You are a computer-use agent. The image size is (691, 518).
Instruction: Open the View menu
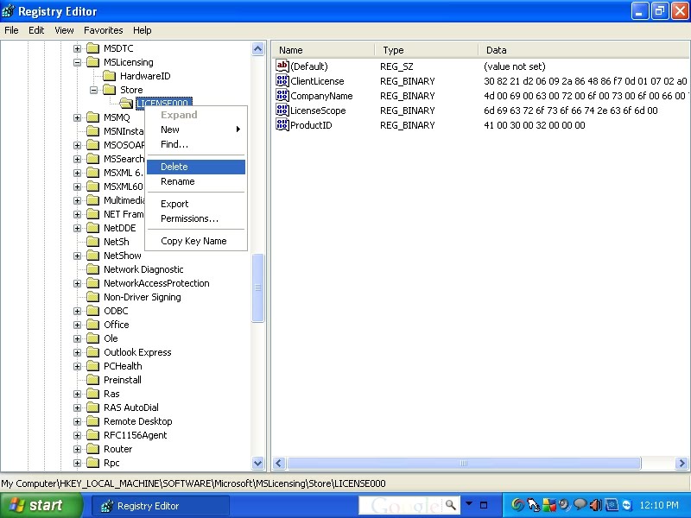(x=64, y=30)
